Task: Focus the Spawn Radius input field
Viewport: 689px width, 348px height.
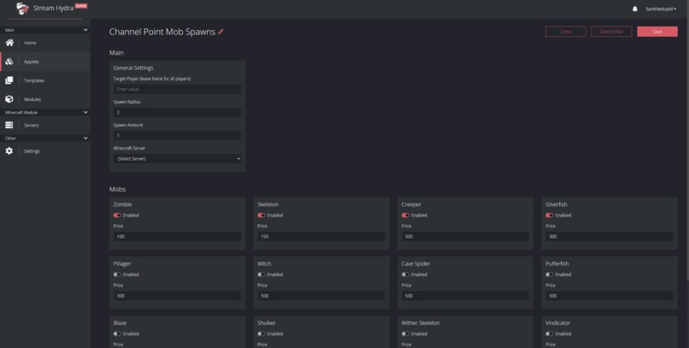Action: click(x=177, y=113)
